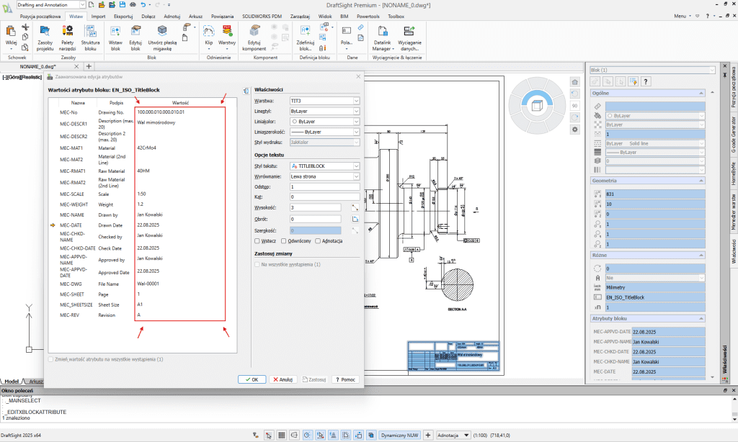Collapse the Geometria section in Properties
This screenshot has width=738, height=442.
click(701, 181)
